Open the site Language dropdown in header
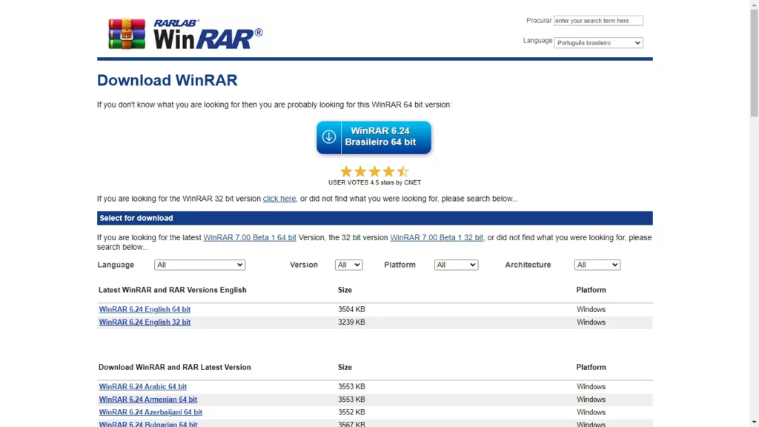759x427 pixels. click(x=599, y=43)
